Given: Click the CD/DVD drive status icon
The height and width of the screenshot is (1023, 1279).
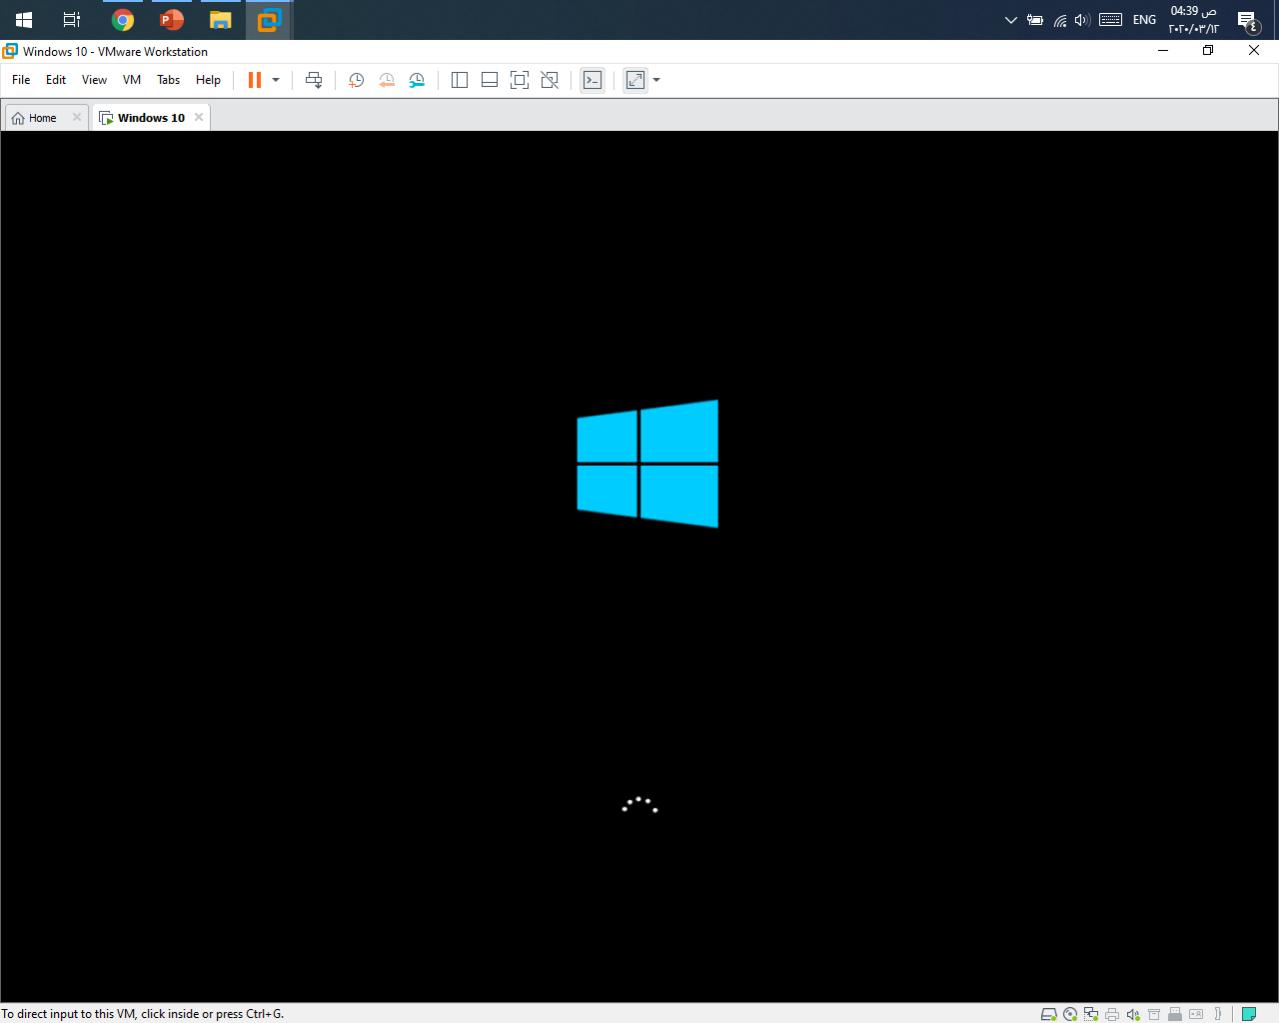Looking at the screenshot, I should pyautogui.click(x=1070, y=1014).
